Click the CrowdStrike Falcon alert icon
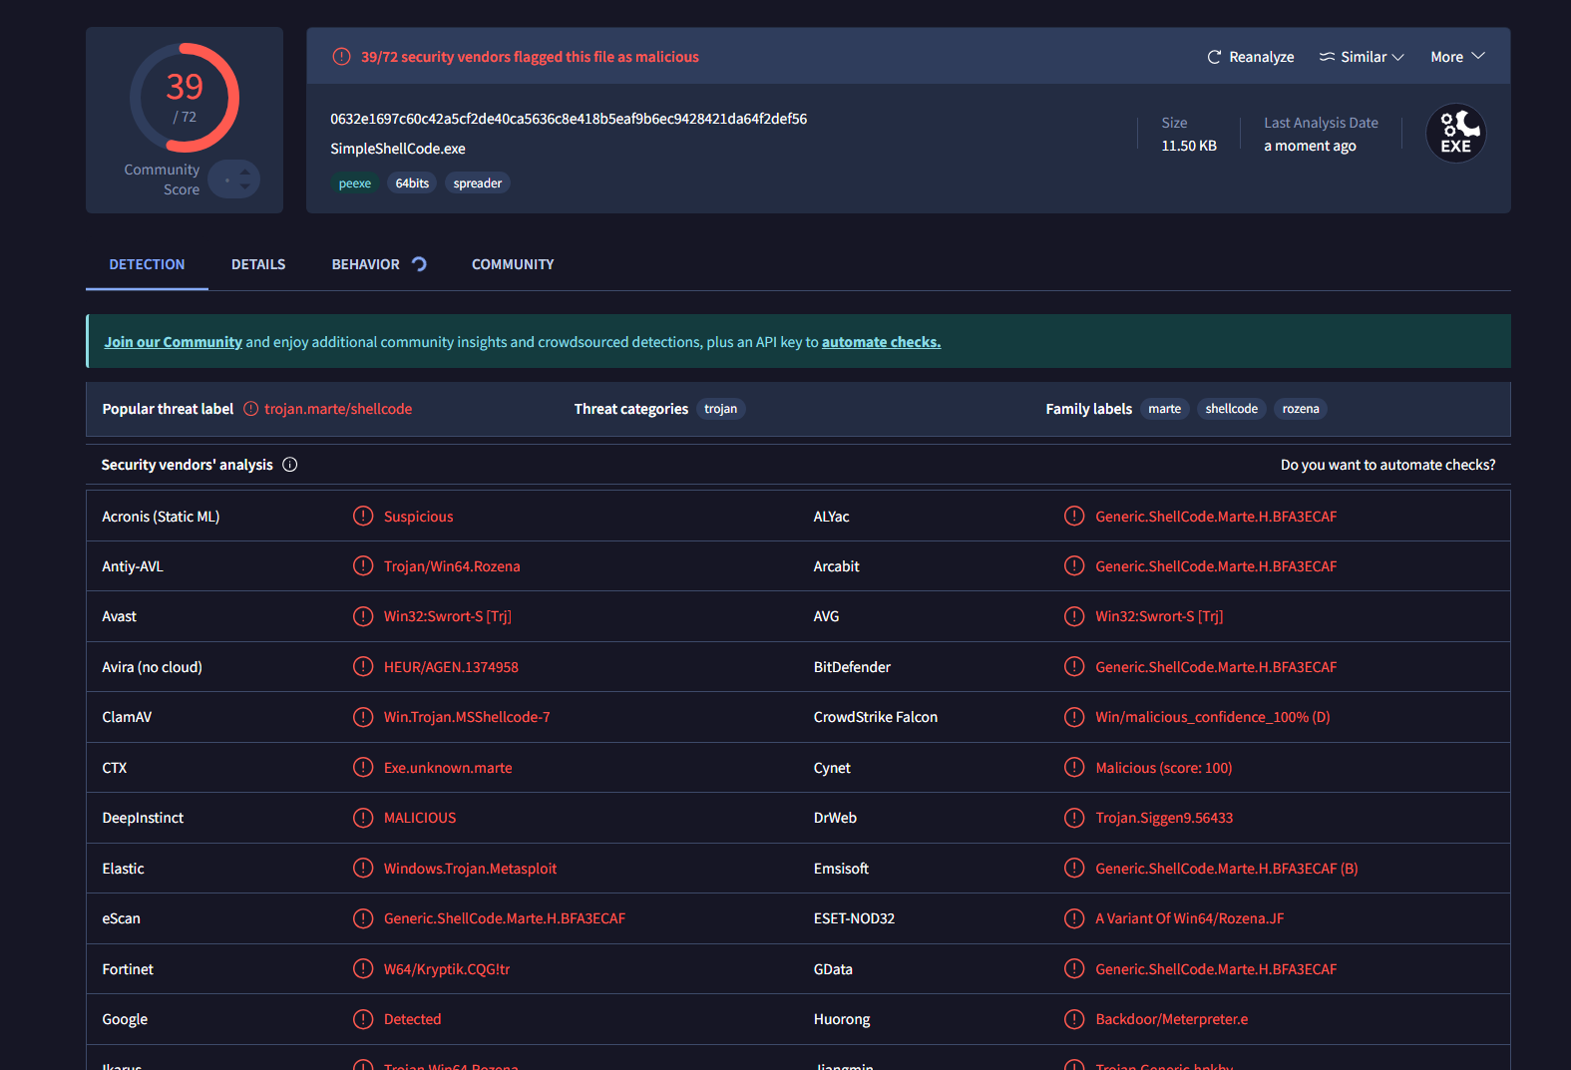 [1074, 717]
